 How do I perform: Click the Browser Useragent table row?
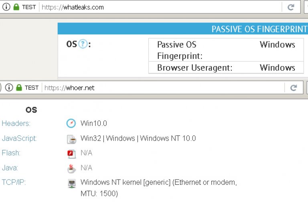pyautogui.click(x=226, y=67)
